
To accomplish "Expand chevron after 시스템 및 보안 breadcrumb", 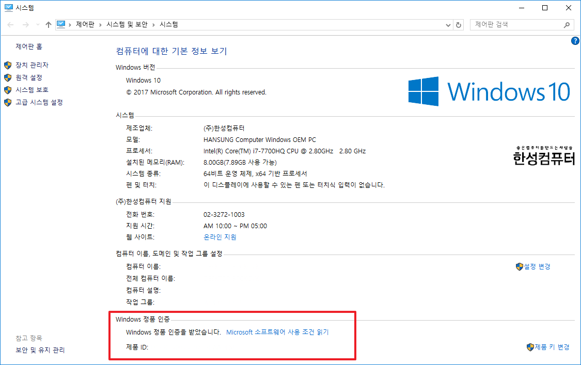I will coord(153,25).
